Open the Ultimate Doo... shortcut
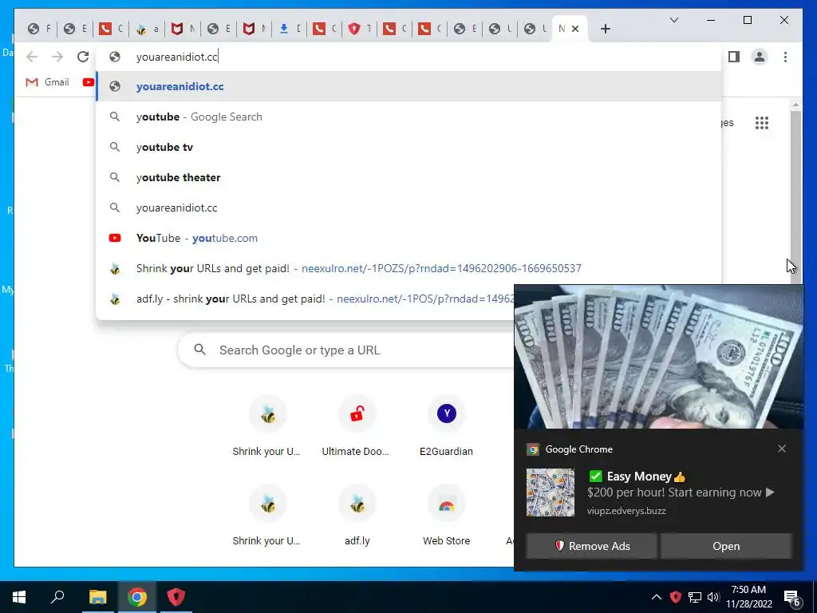This screenshot has width=817, height=613. (356, 426)
